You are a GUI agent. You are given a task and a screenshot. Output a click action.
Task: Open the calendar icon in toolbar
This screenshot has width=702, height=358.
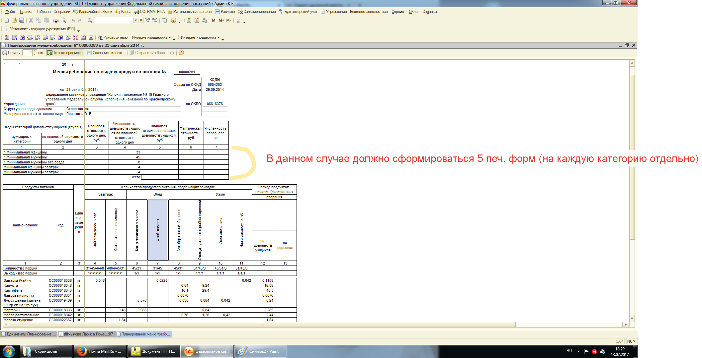click(x=197, y=20)
